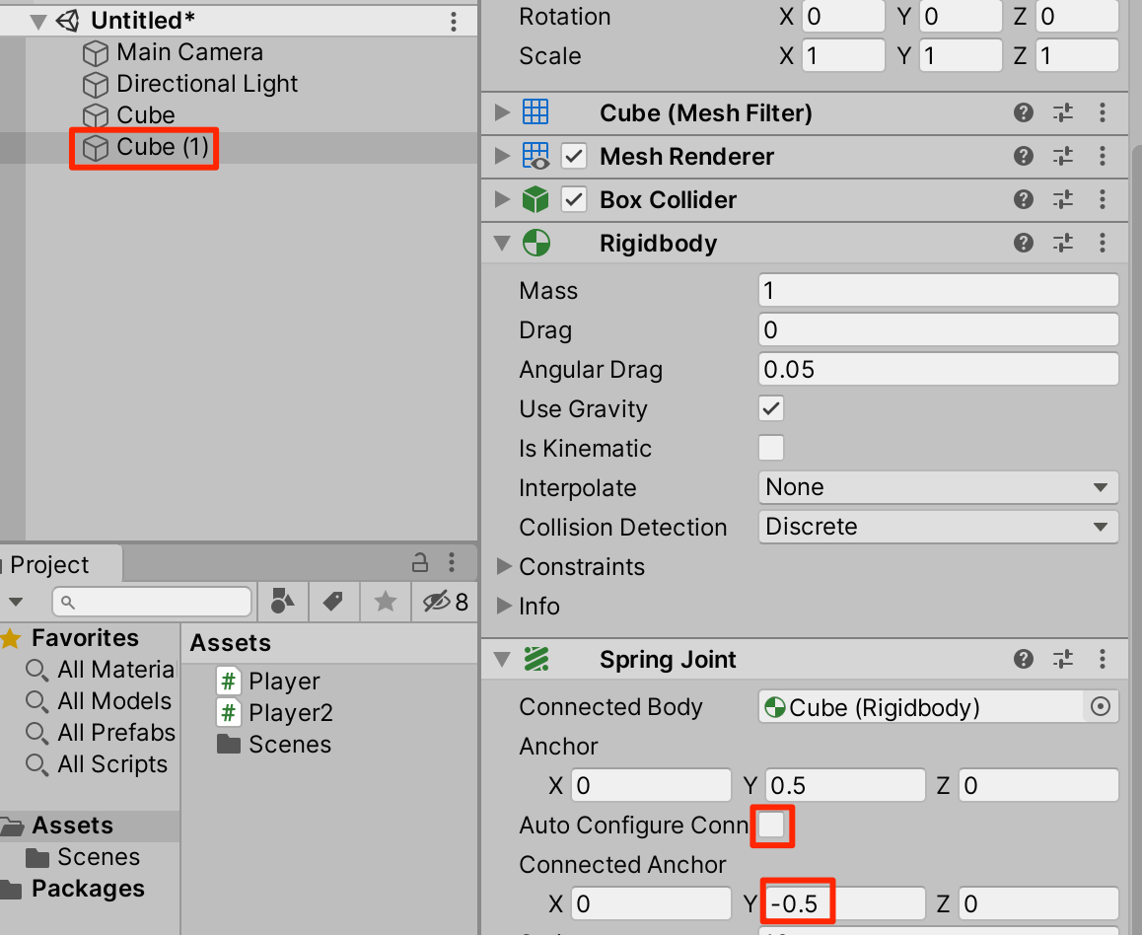Open help for Box Collider

pyautogui.click(x=1024, y=199)
